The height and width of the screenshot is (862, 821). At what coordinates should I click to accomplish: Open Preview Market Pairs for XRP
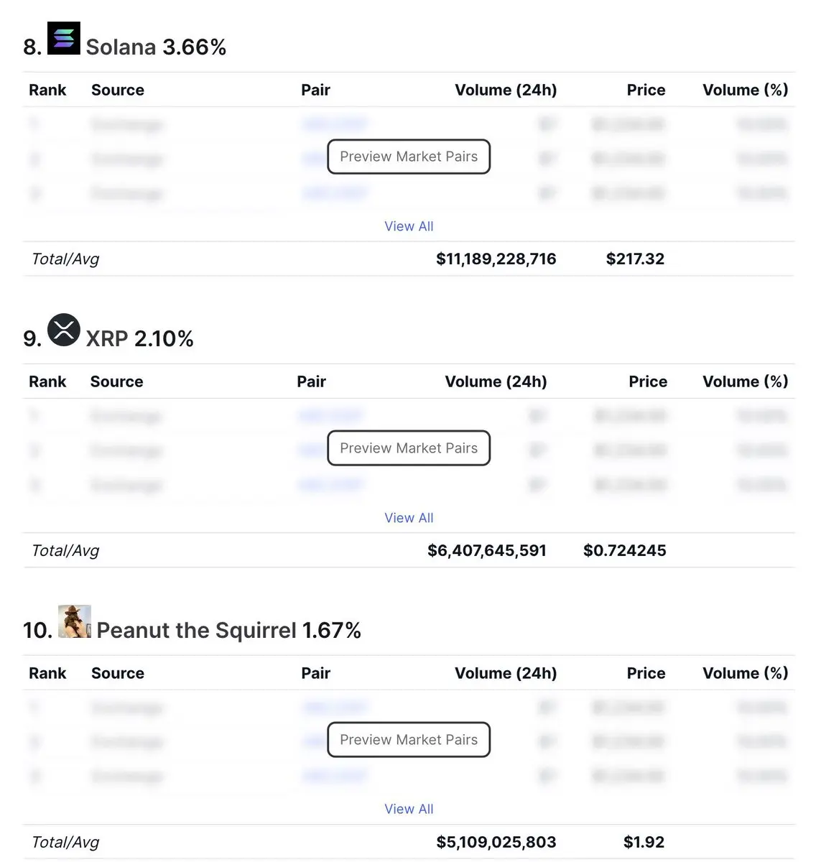pos(409,448)
